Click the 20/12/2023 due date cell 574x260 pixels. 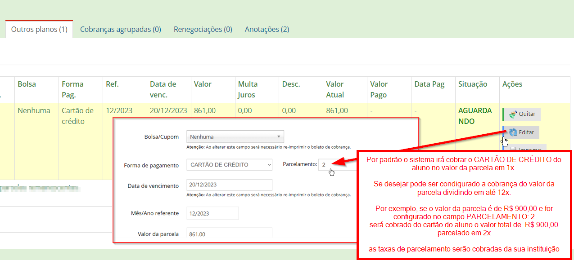(x=168, y=110)
